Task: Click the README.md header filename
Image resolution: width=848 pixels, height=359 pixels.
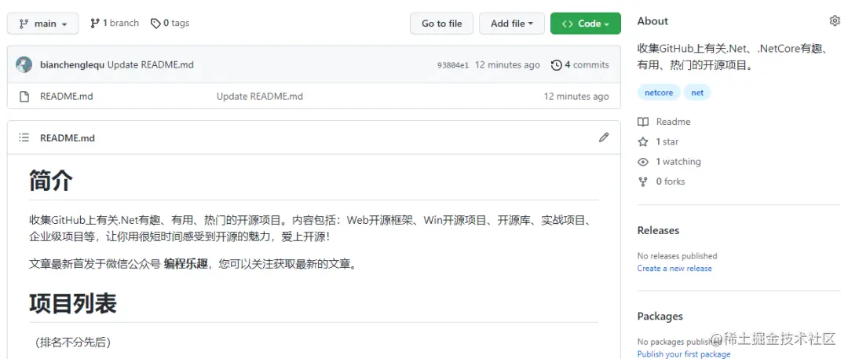Action: (x=67, y=138)
